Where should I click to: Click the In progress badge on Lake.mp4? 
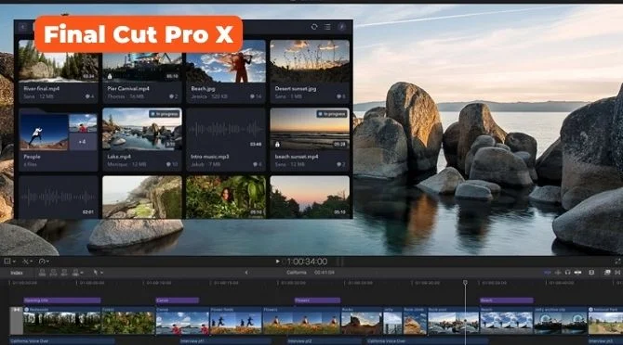pos(164,114)
